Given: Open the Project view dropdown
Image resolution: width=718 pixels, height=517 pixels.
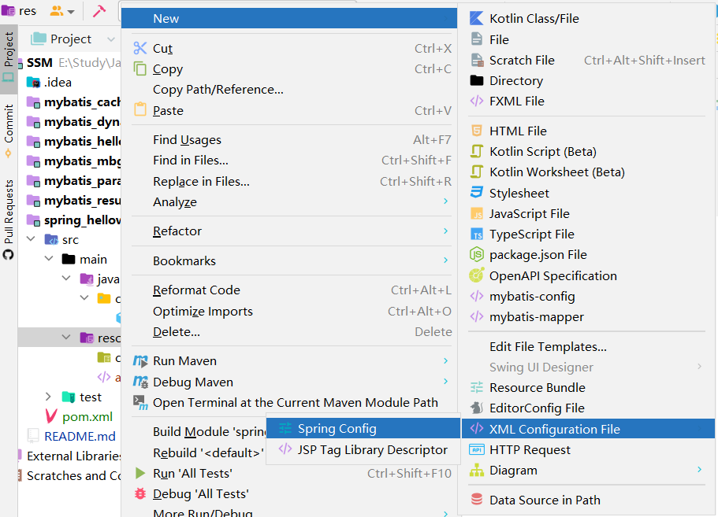Looking at the screenshot, I should click(111, 39).
